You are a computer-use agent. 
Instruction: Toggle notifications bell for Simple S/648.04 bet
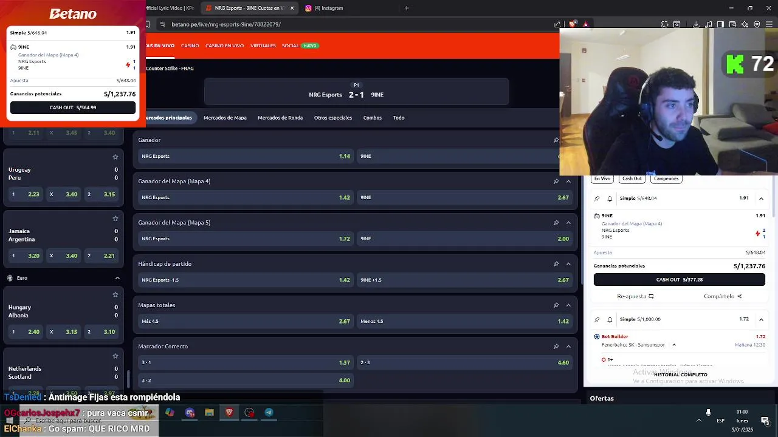(610, 198)
